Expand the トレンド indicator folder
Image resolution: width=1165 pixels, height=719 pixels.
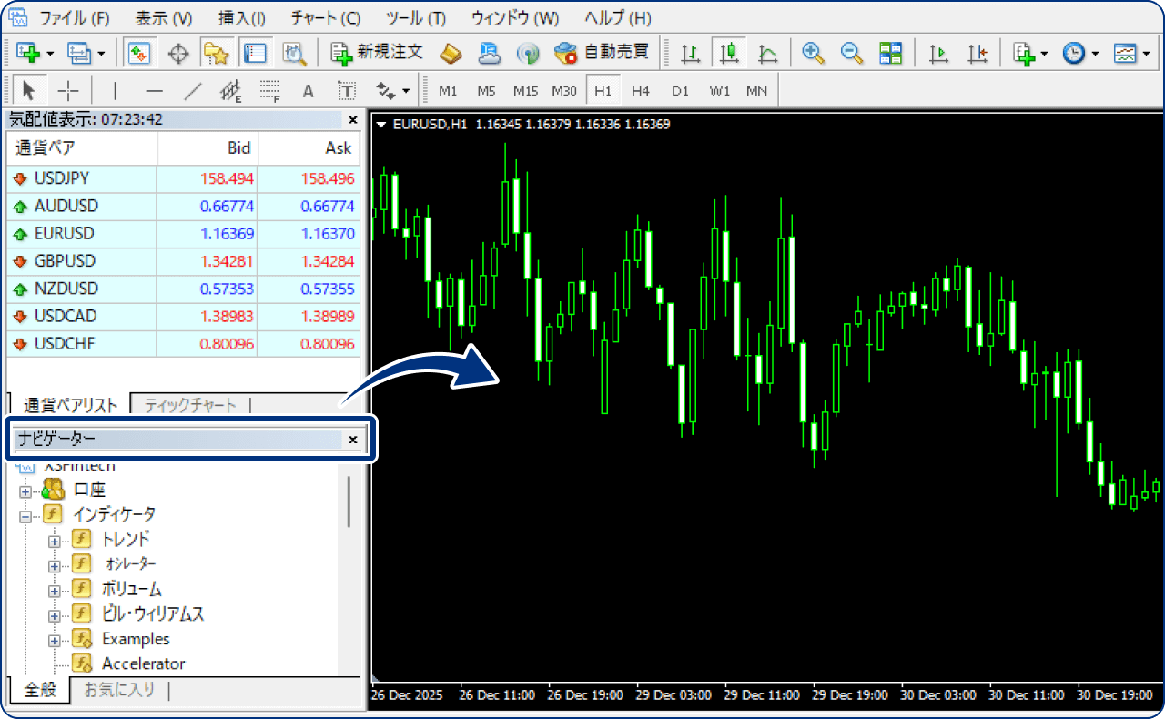click(54, 540)
